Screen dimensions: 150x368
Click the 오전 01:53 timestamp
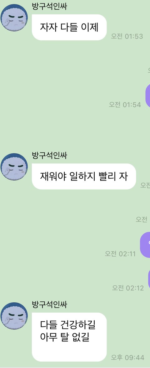click(127, 36)
